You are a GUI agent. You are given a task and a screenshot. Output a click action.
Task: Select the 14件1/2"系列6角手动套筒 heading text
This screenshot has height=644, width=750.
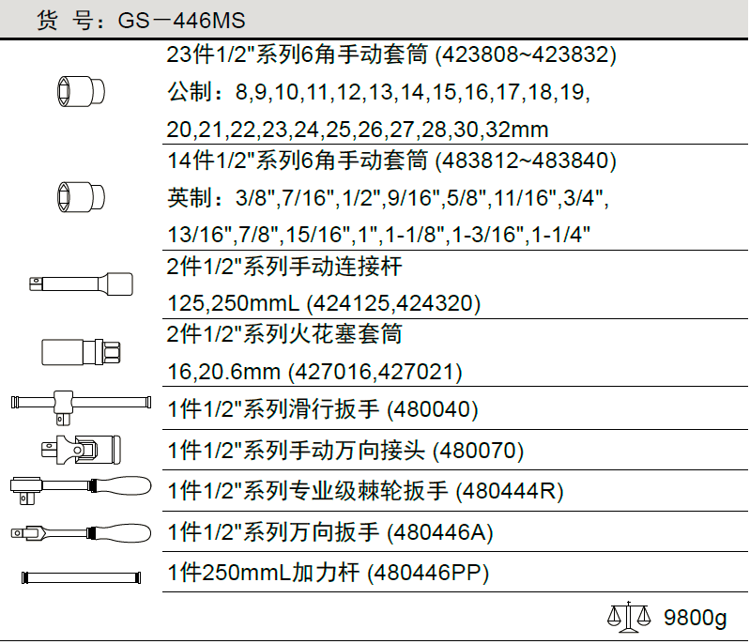pos(391,161)
